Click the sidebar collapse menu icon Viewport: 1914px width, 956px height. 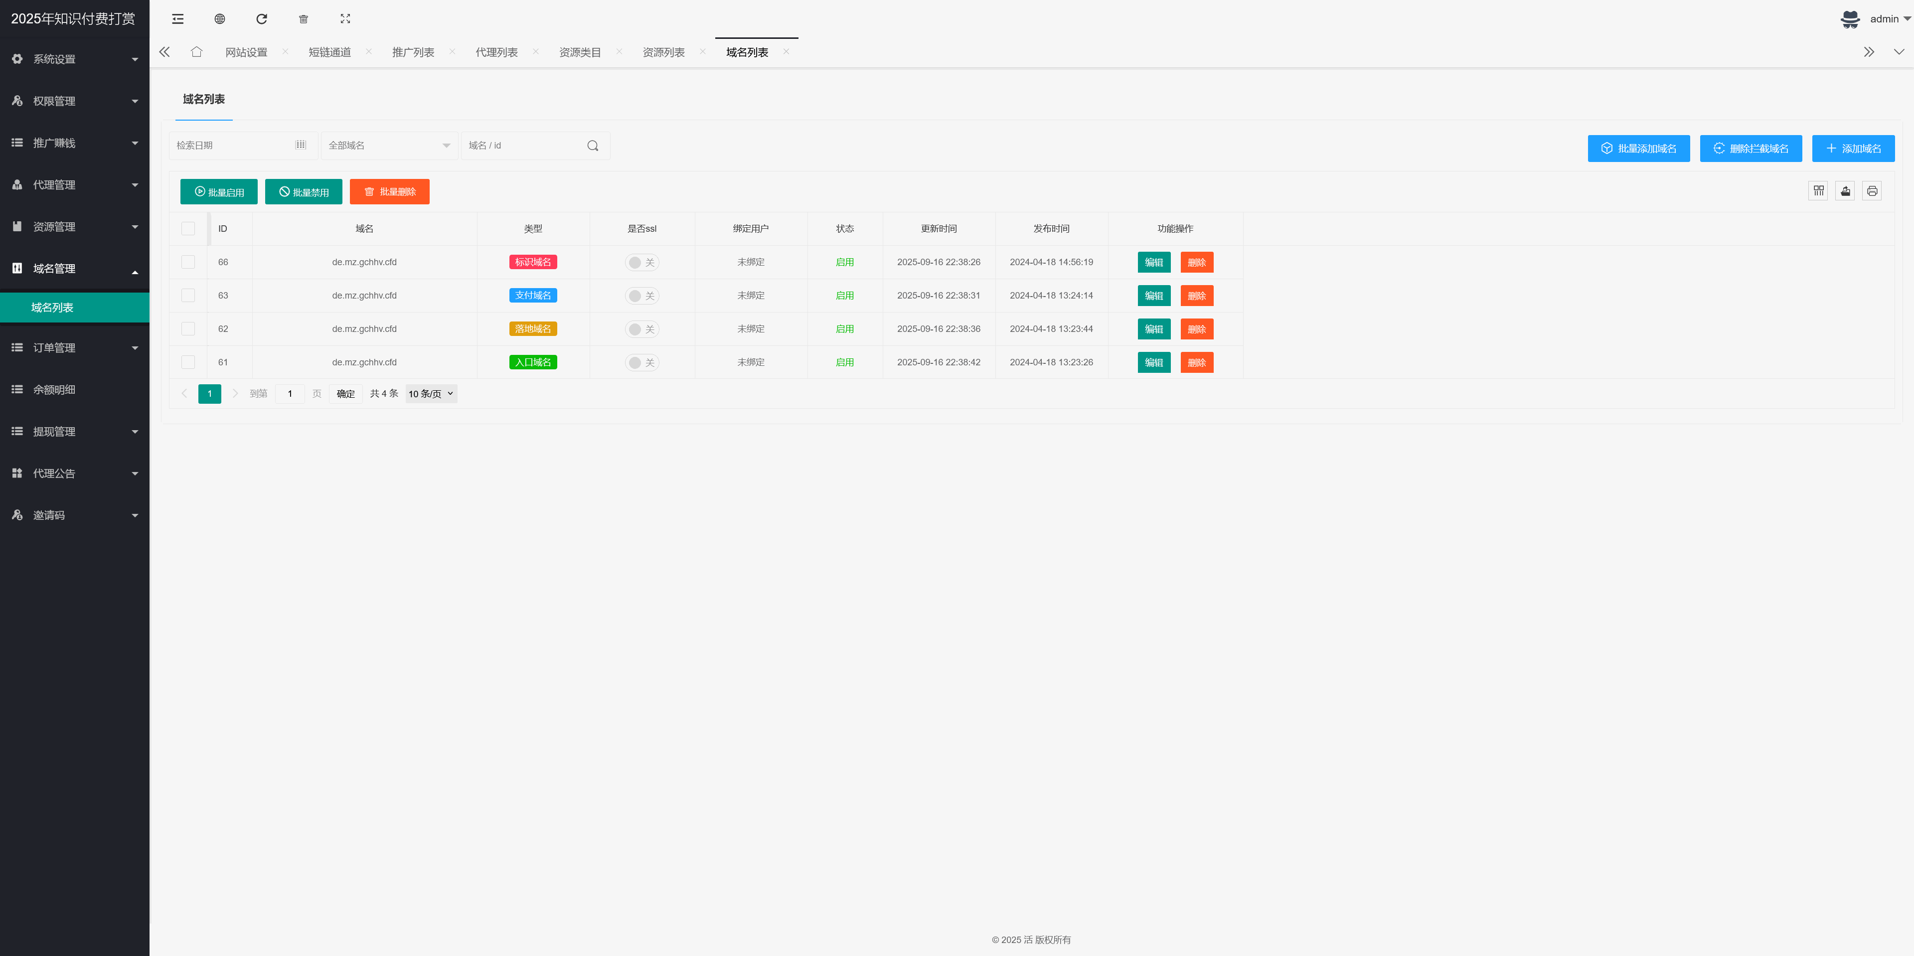coord(177,19)
